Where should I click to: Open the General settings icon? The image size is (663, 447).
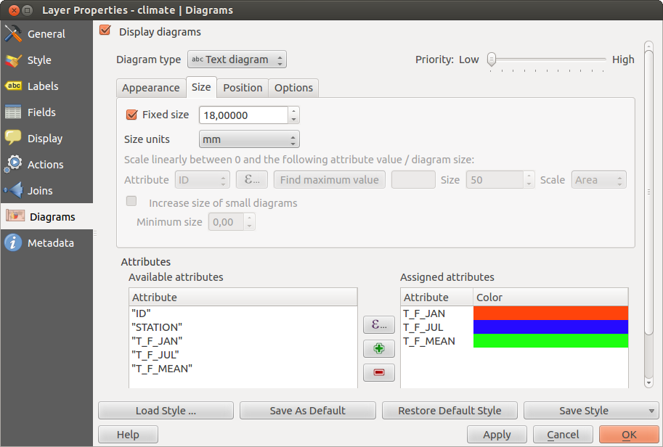pyautogui.click(x=13, y=34)
